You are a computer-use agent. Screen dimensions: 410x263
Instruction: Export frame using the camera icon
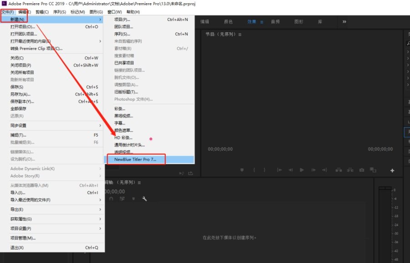tap(362, 170)
